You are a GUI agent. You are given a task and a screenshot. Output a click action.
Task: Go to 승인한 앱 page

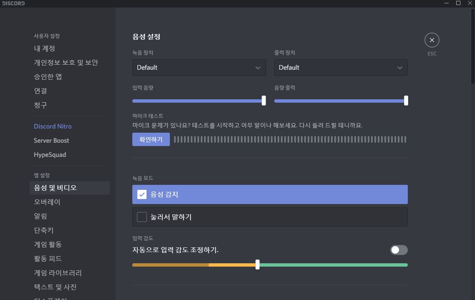pyautogui.click(x=48, y=77)
